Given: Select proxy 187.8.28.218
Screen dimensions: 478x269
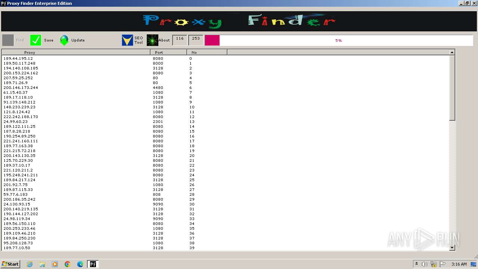Looking at the screenshot, I should (17, 132).
